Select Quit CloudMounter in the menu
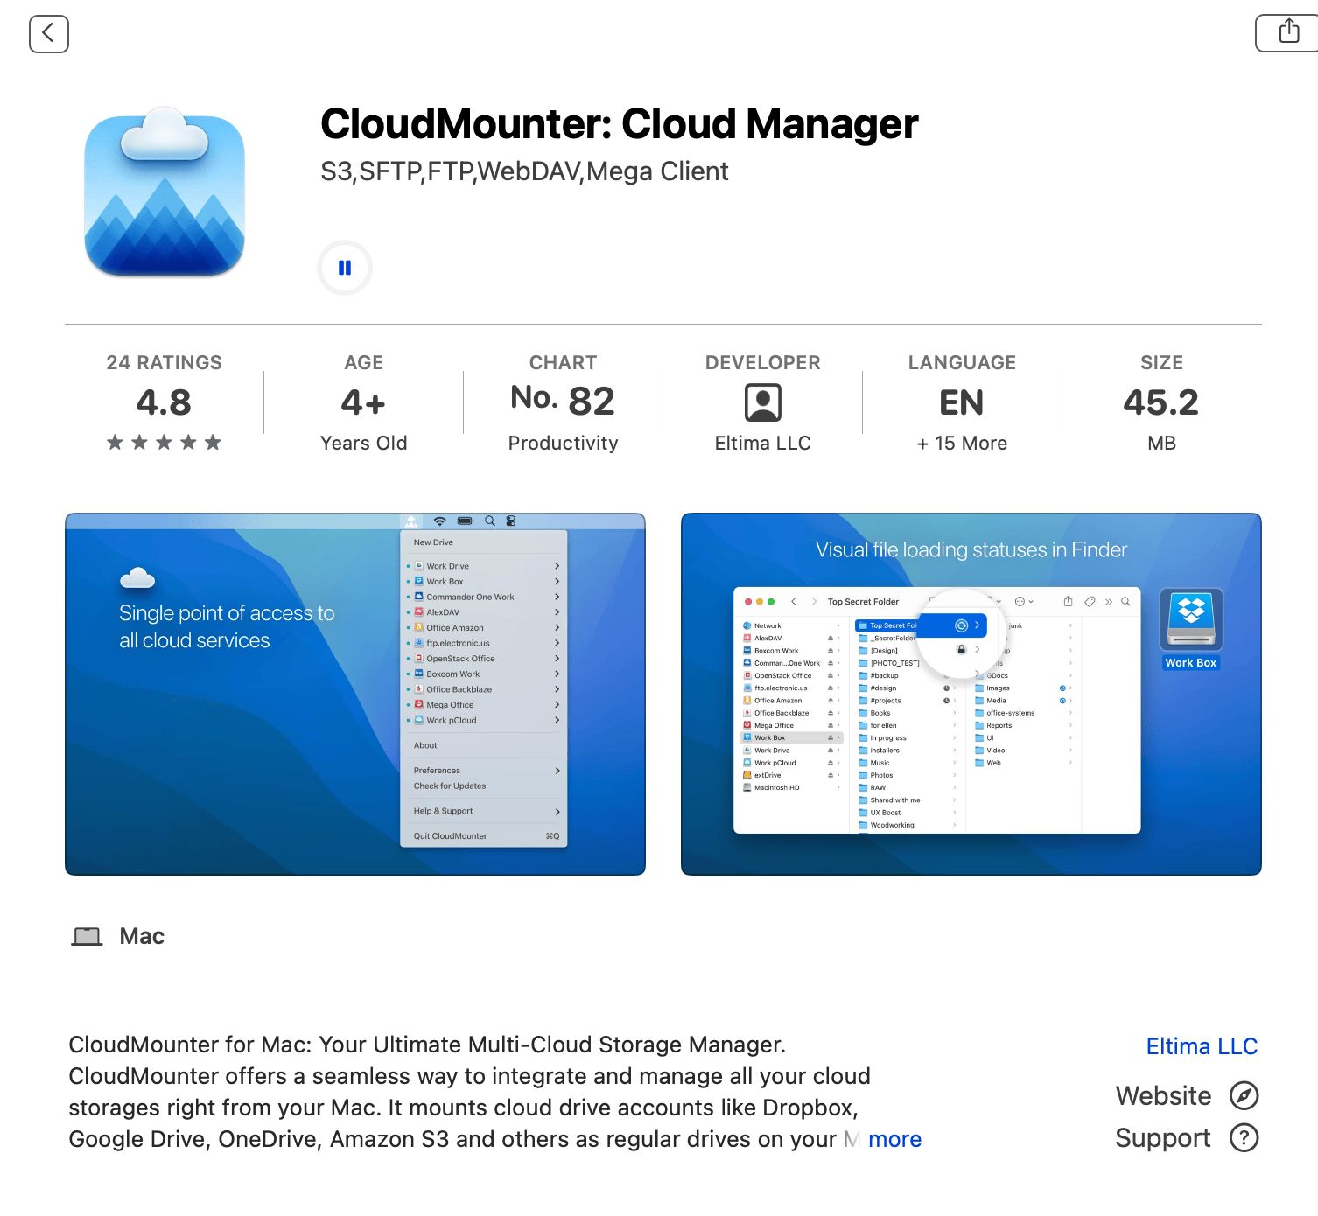The height and width of the screenshot is (1216, 1318). (451, 836)
